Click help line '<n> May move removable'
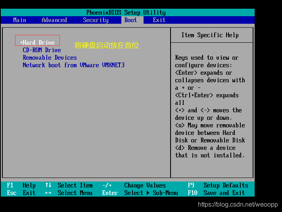Viewport: 282px width, 212px height. (x=210, y=125)
